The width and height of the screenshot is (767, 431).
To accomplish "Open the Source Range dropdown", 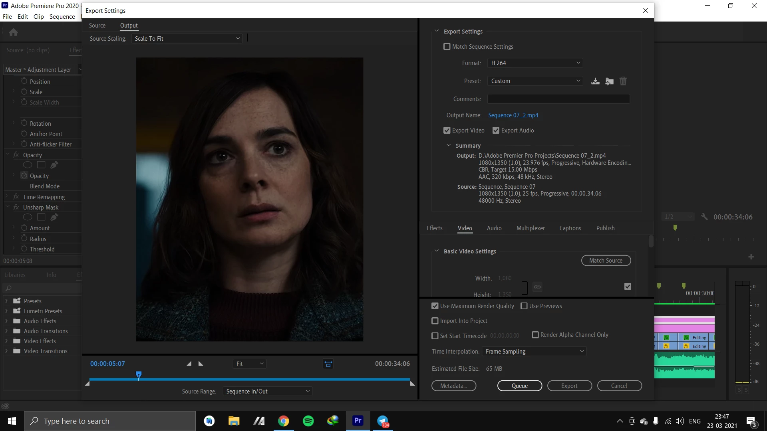I will [267, 391].
